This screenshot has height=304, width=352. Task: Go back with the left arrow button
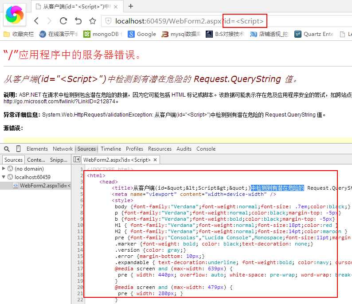click(x=36, y=21)
